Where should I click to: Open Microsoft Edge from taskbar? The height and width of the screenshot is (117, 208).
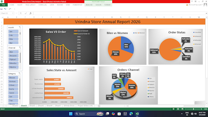point(131,114)
